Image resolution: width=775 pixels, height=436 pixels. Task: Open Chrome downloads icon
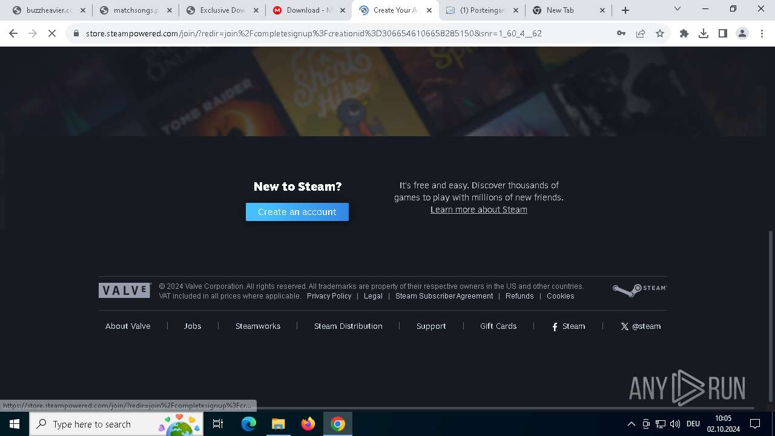(704, 33)
